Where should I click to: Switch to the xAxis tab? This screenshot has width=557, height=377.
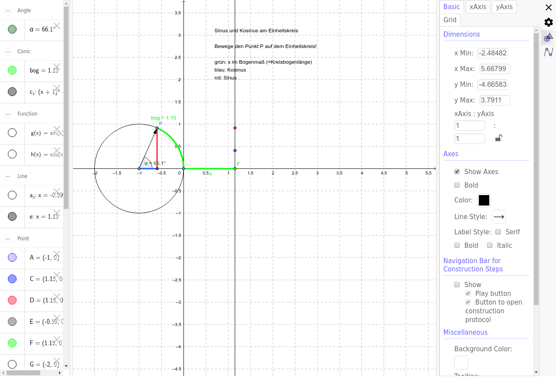(478, 7)
